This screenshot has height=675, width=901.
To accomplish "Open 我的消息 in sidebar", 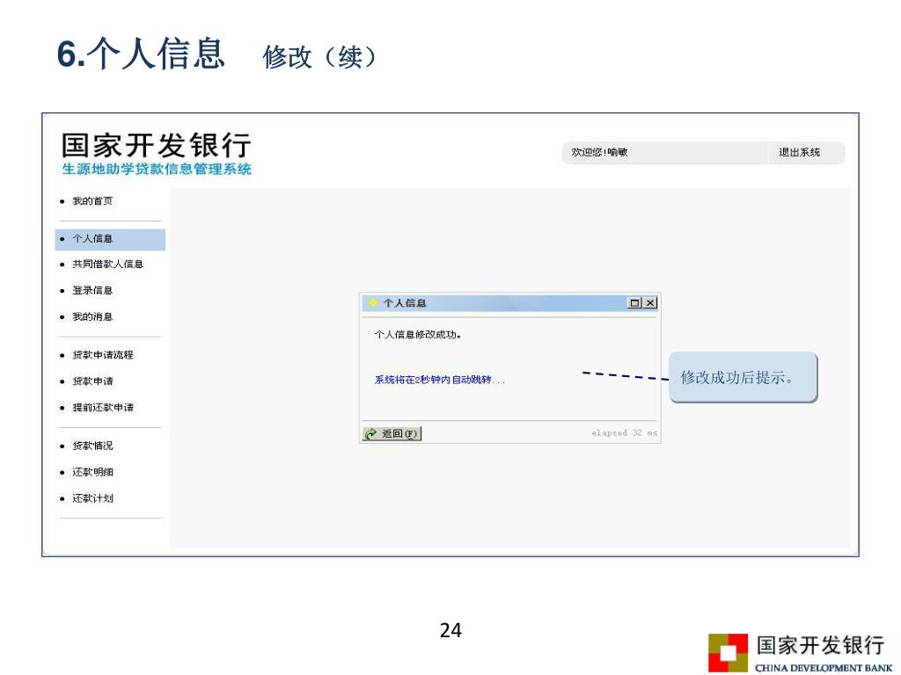I will (x=92, y=316).
